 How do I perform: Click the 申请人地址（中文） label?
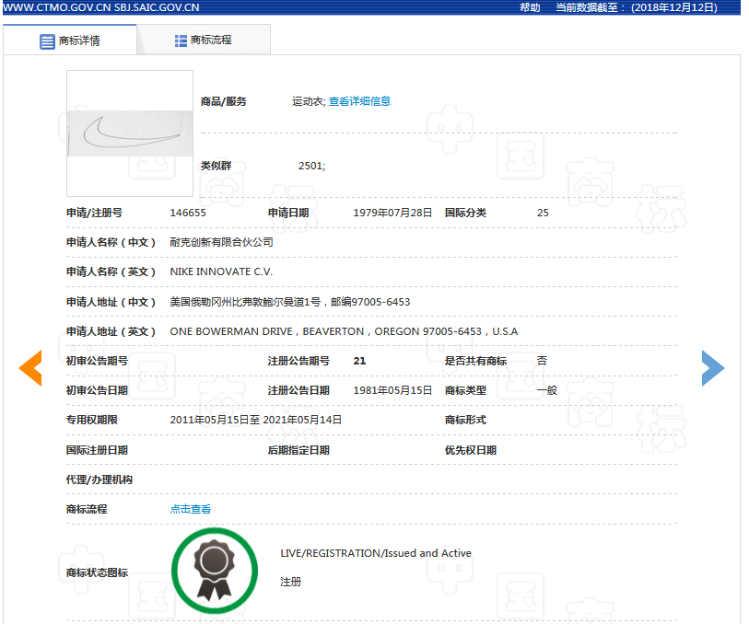111,302
